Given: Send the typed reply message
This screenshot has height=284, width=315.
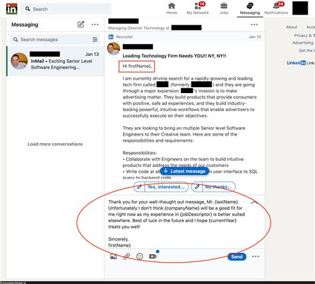Looking at the screenshot, I should click(237, 257).
